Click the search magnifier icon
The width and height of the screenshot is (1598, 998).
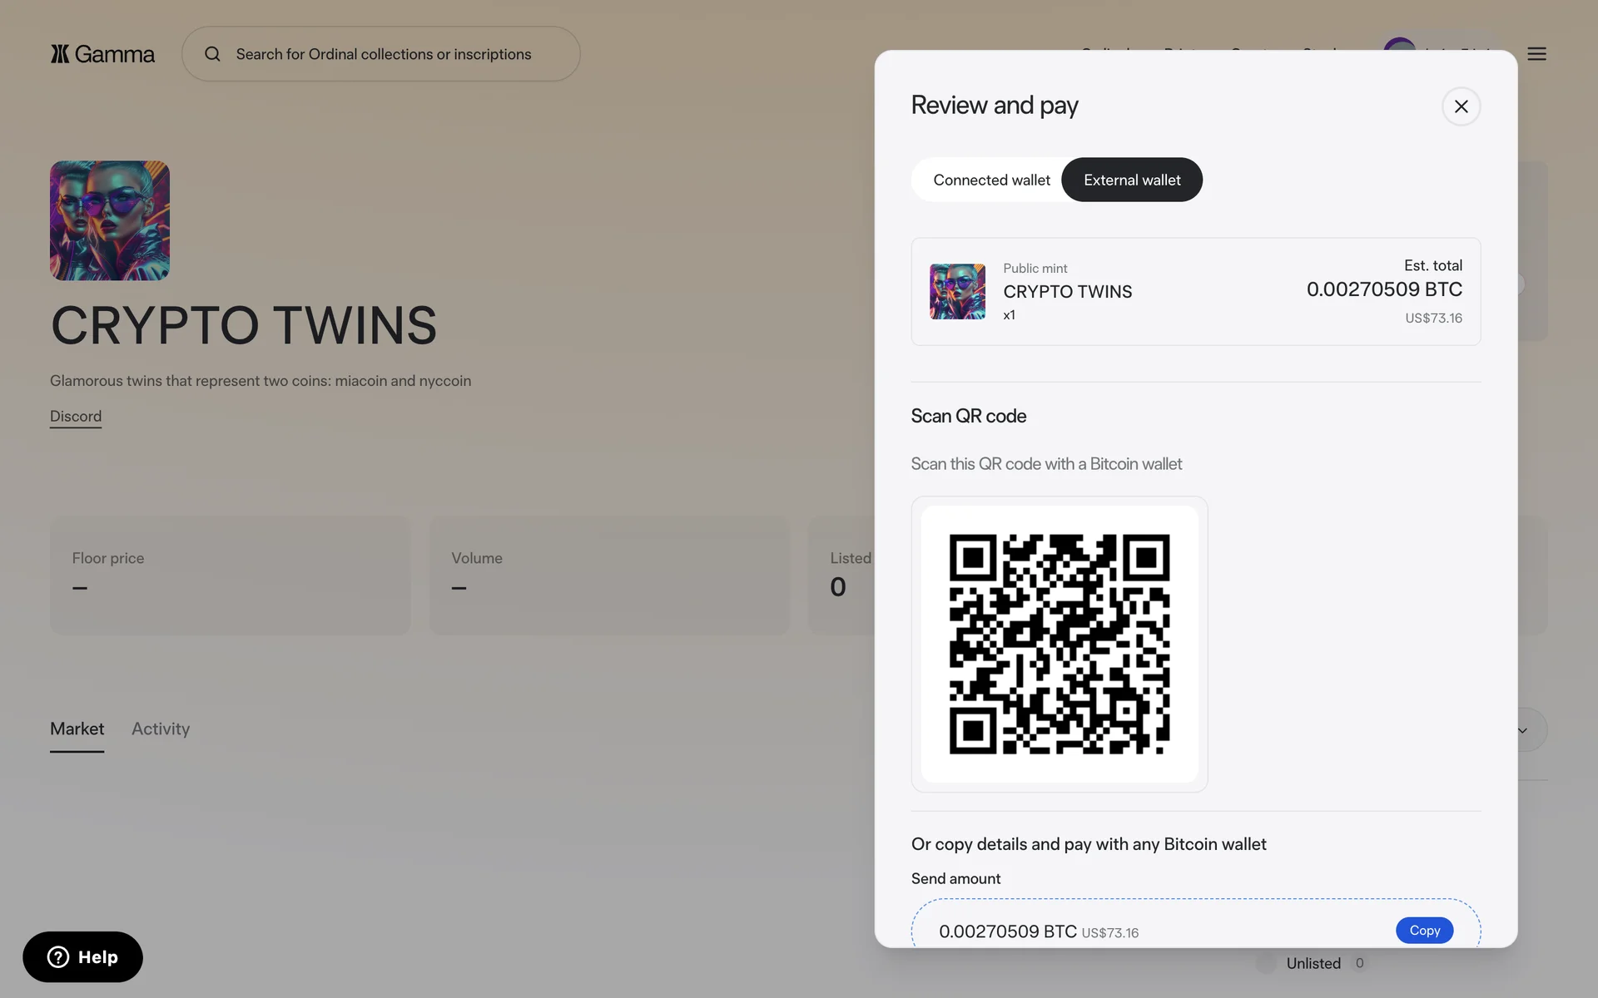point(212,54)
